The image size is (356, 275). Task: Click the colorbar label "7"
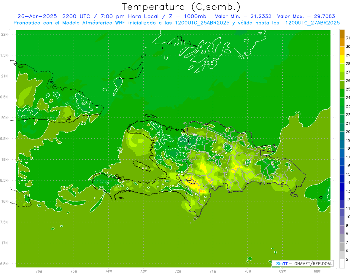coord(347,242)
